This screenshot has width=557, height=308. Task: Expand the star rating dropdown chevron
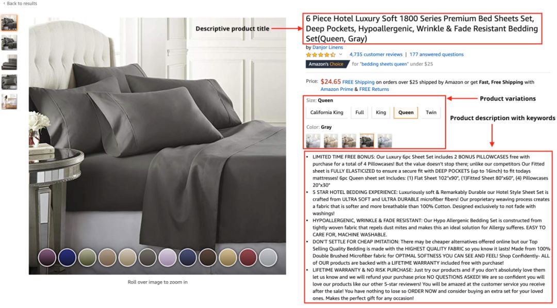point(340,54)
